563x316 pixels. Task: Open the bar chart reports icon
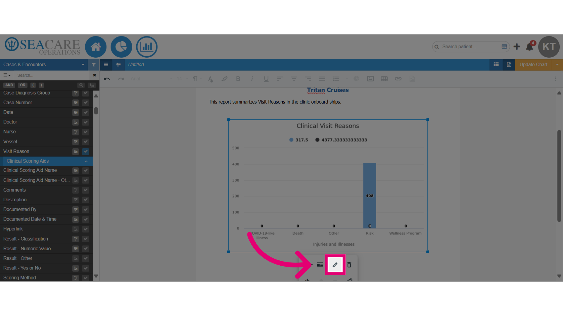(147, 47)
